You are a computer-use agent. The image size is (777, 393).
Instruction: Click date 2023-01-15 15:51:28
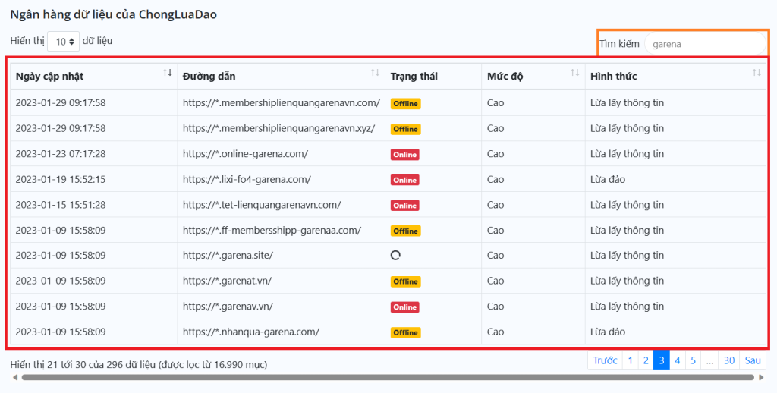pyautogui.click(x=61, y=205)
